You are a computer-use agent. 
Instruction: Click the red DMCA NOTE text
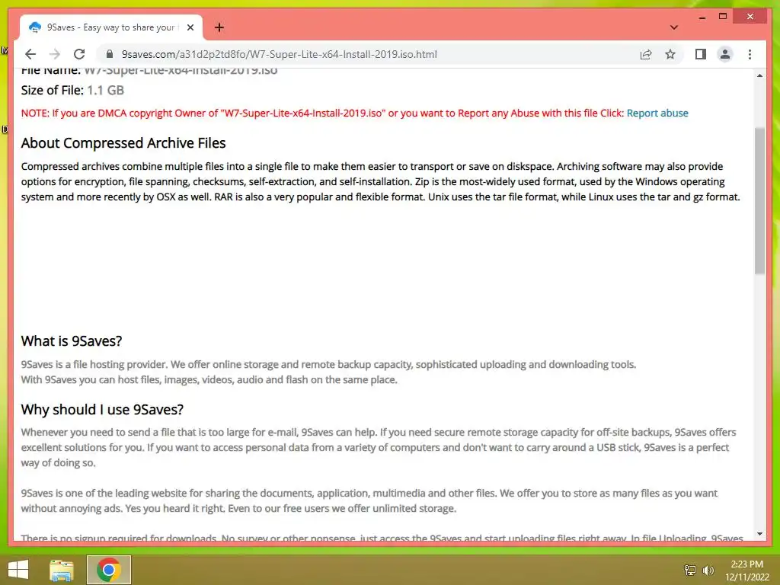pos(322,113)
